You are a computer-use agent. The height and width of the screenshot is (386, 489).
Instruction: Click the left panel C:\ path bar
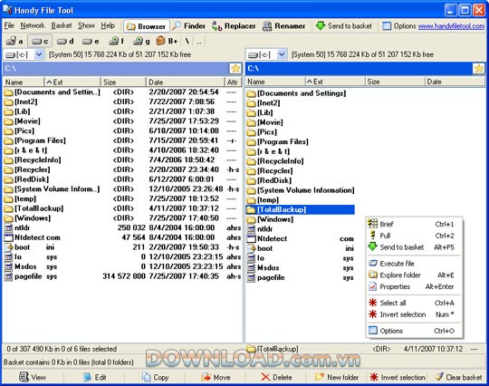click(x=115, y=68)
